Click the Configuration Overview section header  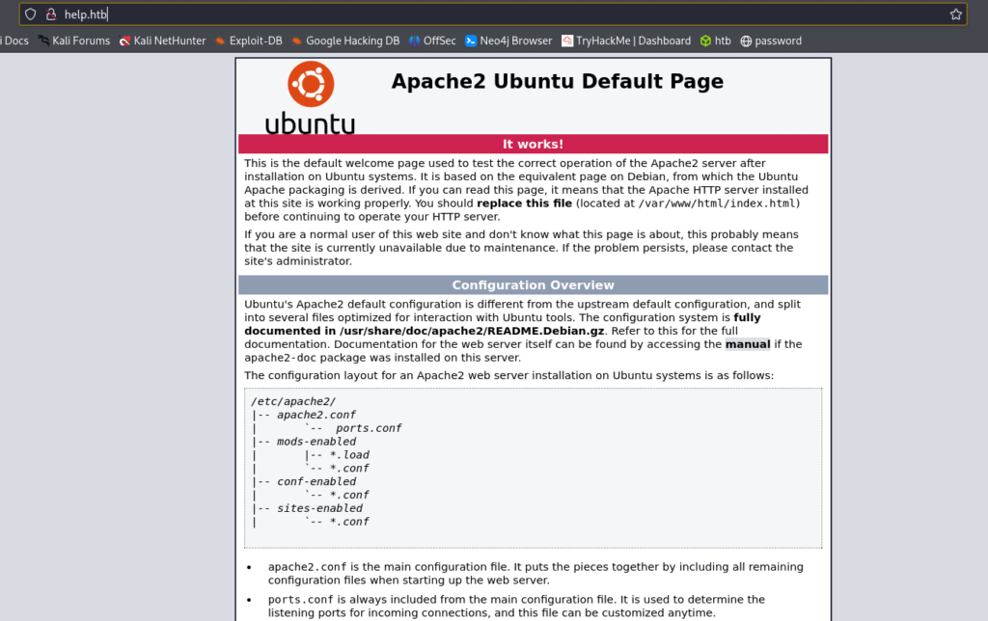point(533,285)
